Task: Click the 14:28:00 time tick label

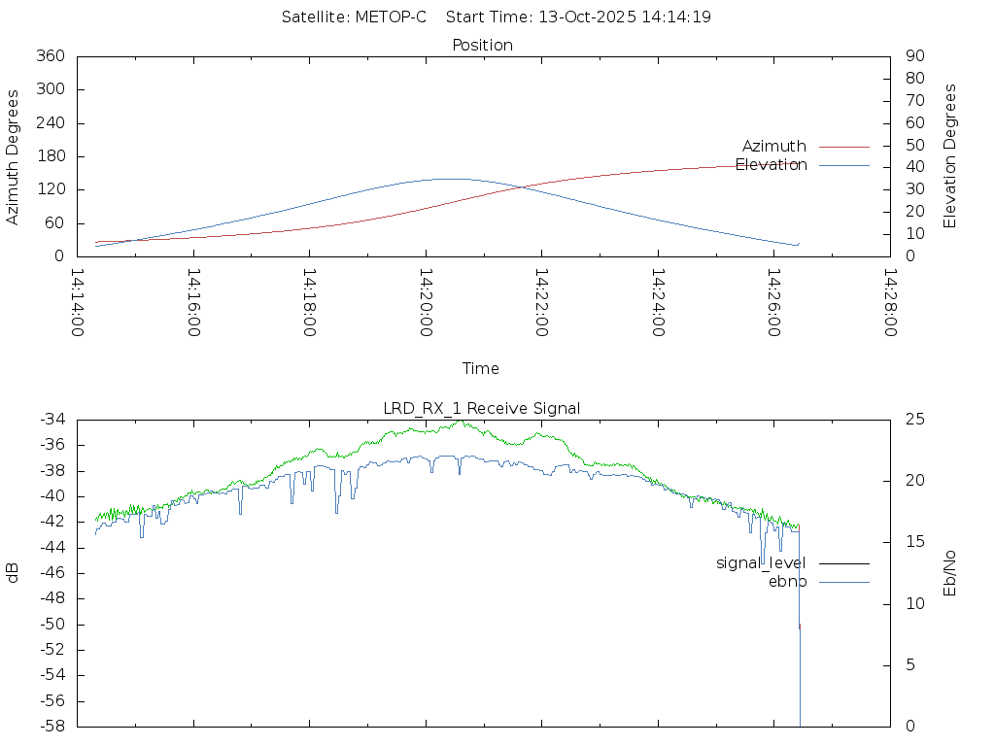Action: click(x=890, y=302)
